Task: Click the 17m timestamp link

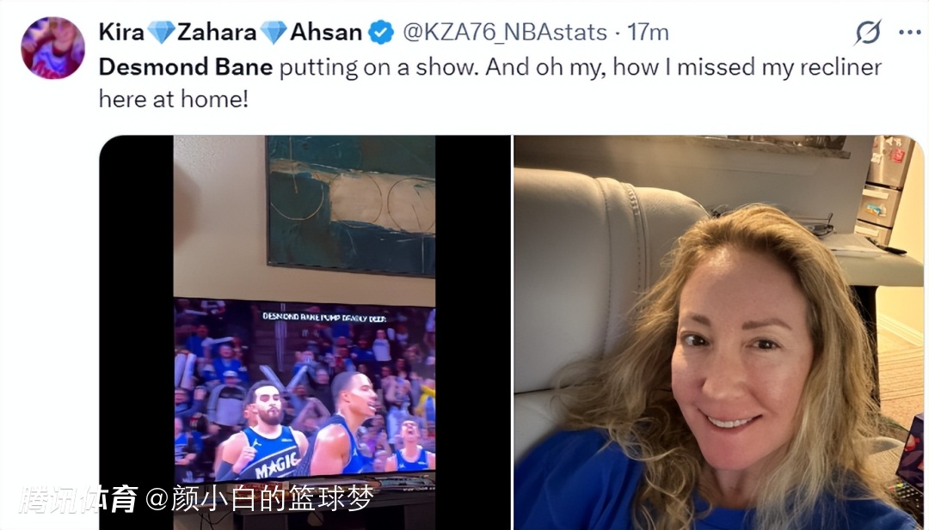Action: 649,32
